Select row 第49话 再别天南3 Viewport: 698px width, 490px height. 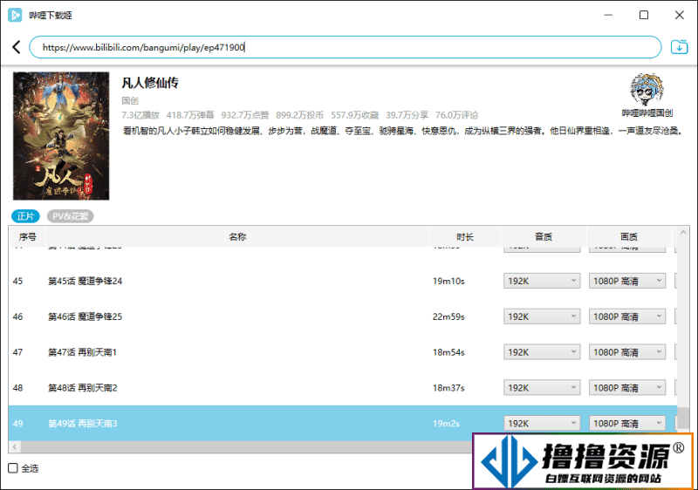(343, 424)
